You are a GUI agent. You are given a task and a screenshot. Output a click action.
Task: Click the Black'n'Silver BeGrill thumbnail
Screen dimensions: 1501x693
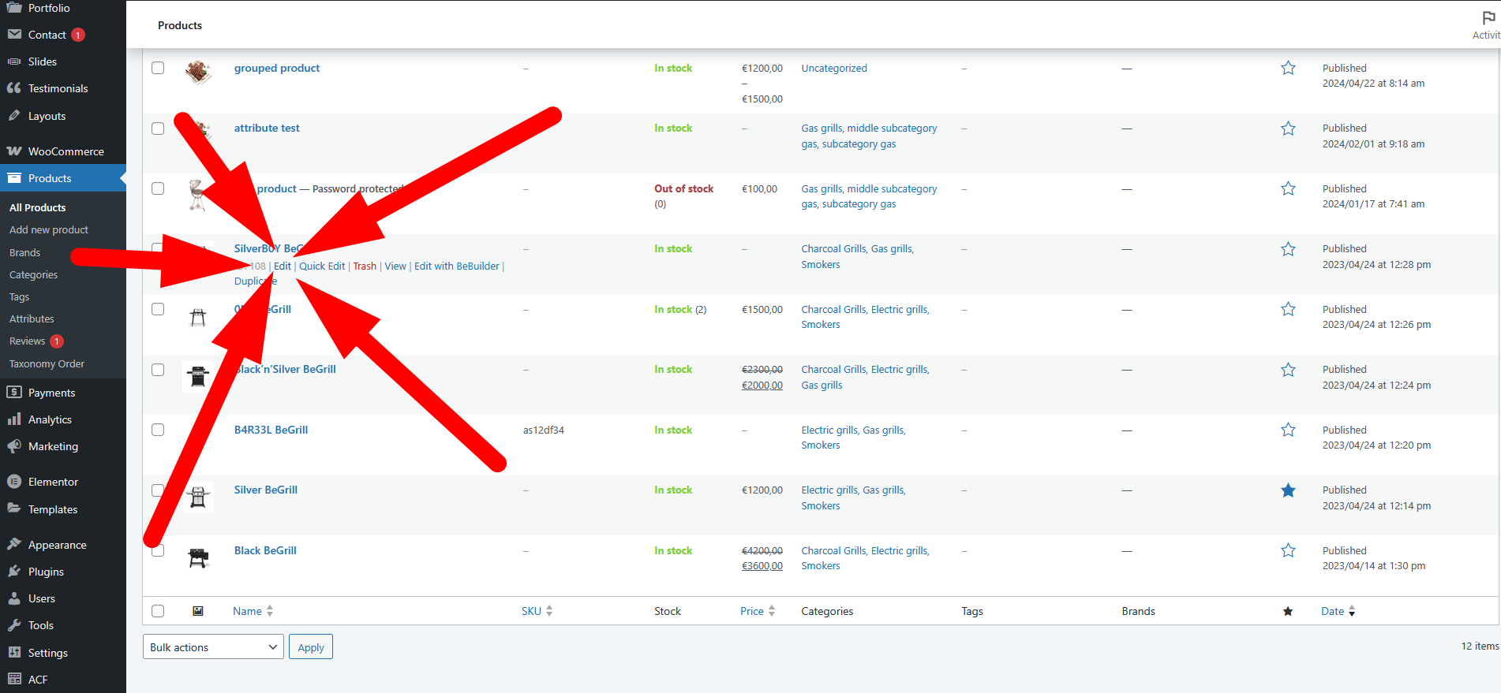tap(198, 376)
